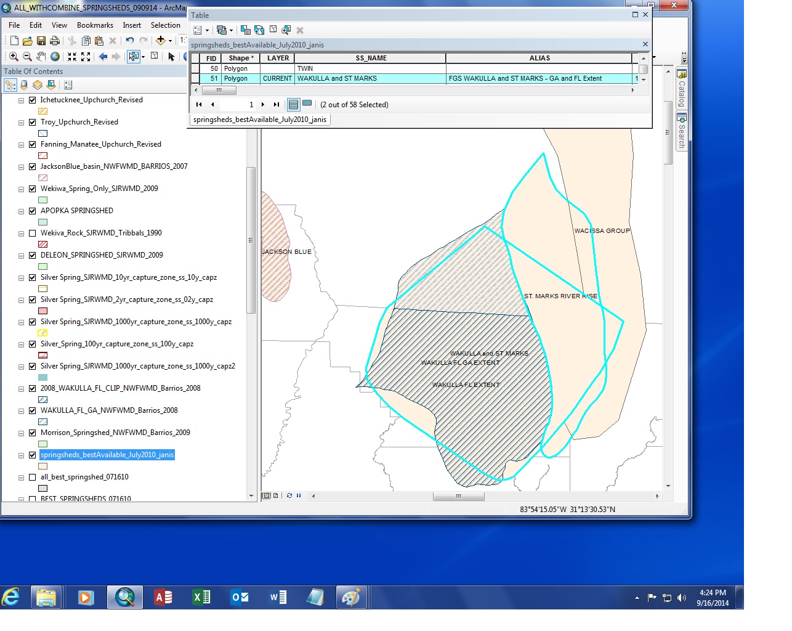Collapse Ichetucknee_Upchurch_Revised layer legend
Screen dimensions: 792x631
[x=21, y=100]
